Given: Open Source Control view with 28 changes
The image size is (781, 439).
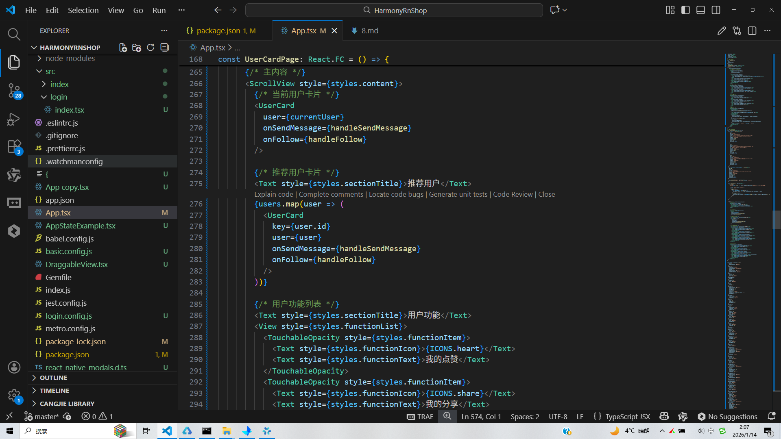Looking at the screenshot, I should pyautogui.click(x=14, y=90).
